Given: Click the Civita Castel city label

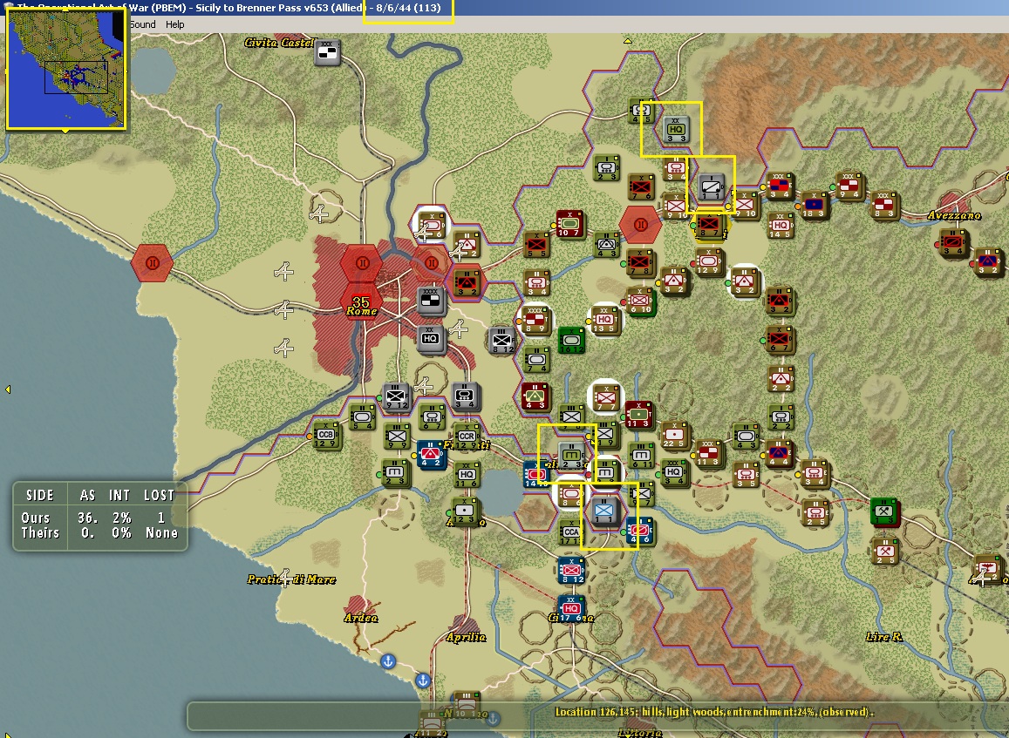Looking at the screenshot, I should [279, 43].
